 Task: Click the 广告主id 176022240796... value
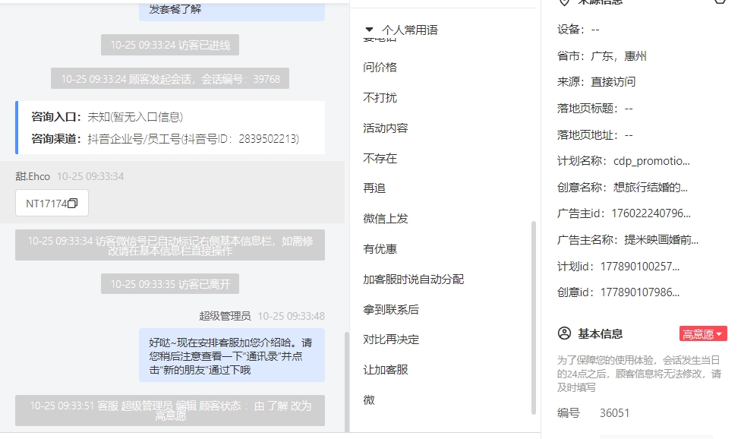pyautogui.click(x=651, y=213)
